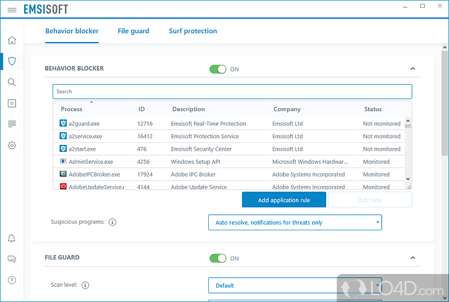Collapse the Behavior Blocker section
The image size is (449, 302).
click(413, 69)
